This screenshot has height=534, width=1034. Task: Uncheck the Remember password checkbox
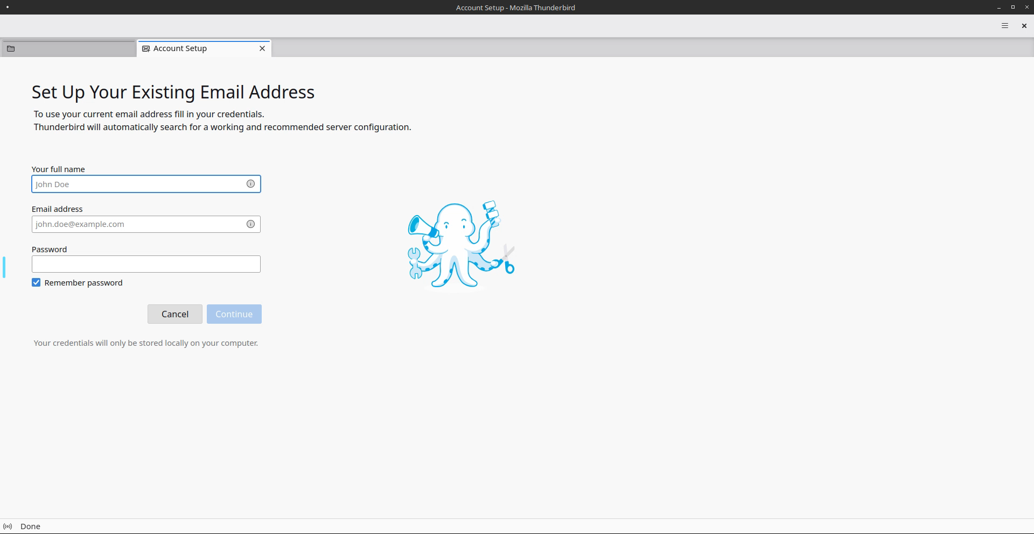click(36, 283)
